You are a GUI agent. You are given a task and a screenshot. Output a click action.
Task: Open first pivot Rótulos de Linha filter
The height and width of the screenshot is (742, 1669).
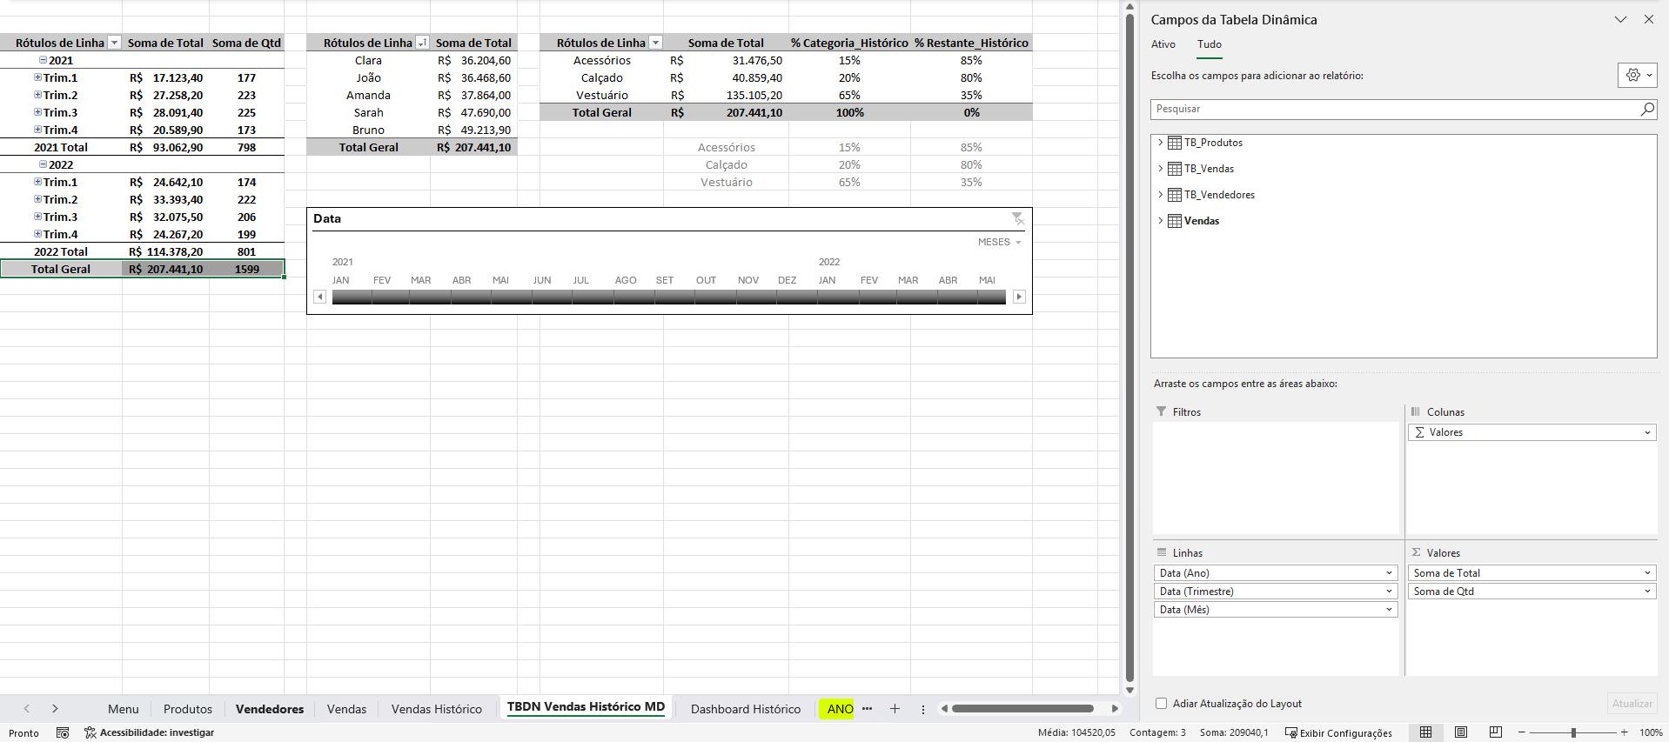pyautogui.click(x=114, y=43)
